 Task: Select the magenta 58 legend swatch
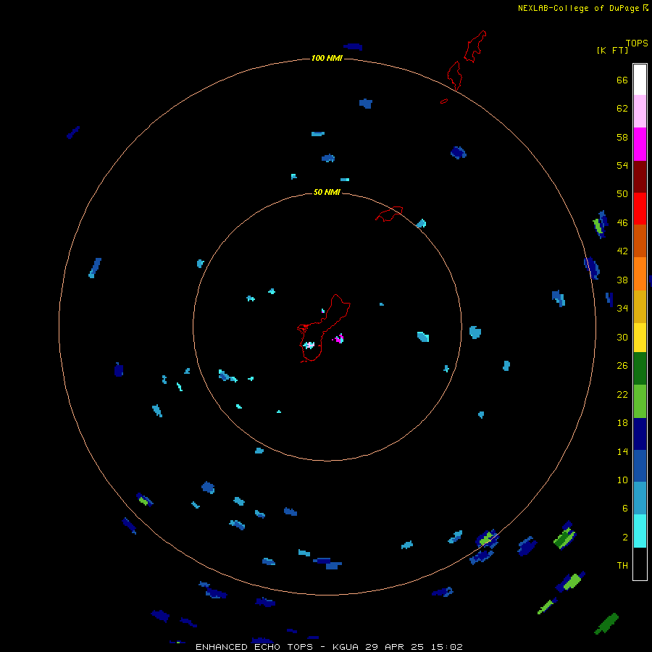(x=640, y=144)
